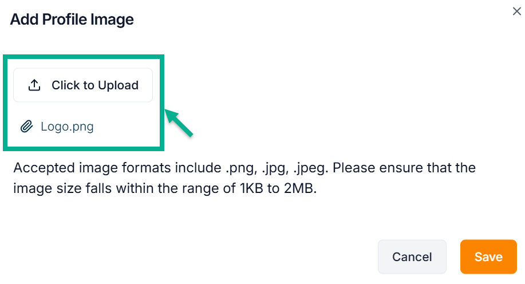Click the Add Profile Image title
The width and height of the screenshot is (525, 284).
72,19
